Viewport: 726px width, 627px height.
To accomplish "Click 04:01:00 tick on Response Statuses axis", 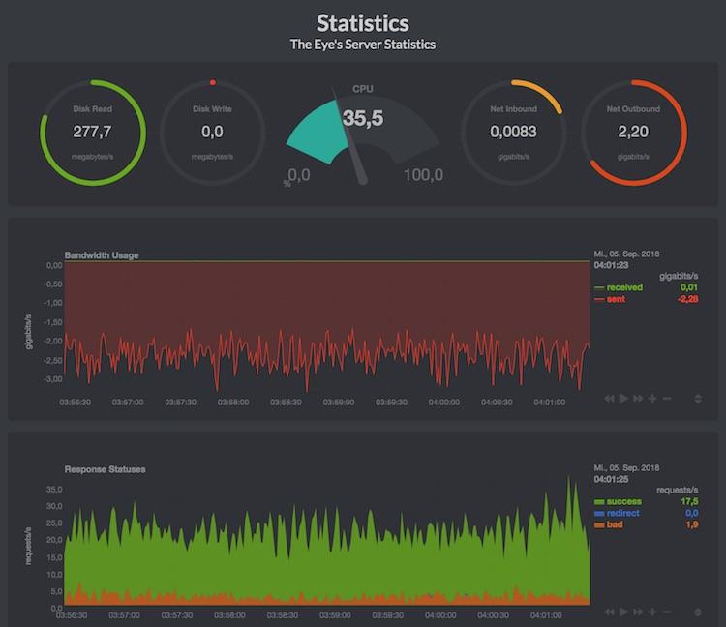I will coord(546,615).
